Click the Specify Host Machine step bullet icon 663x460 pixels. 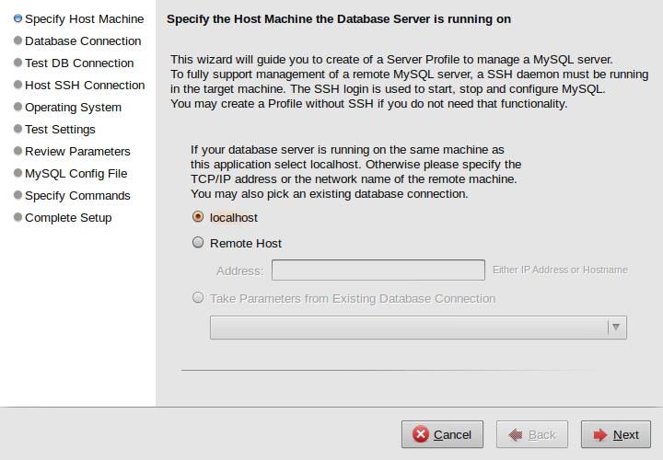[x=17, y=18]
